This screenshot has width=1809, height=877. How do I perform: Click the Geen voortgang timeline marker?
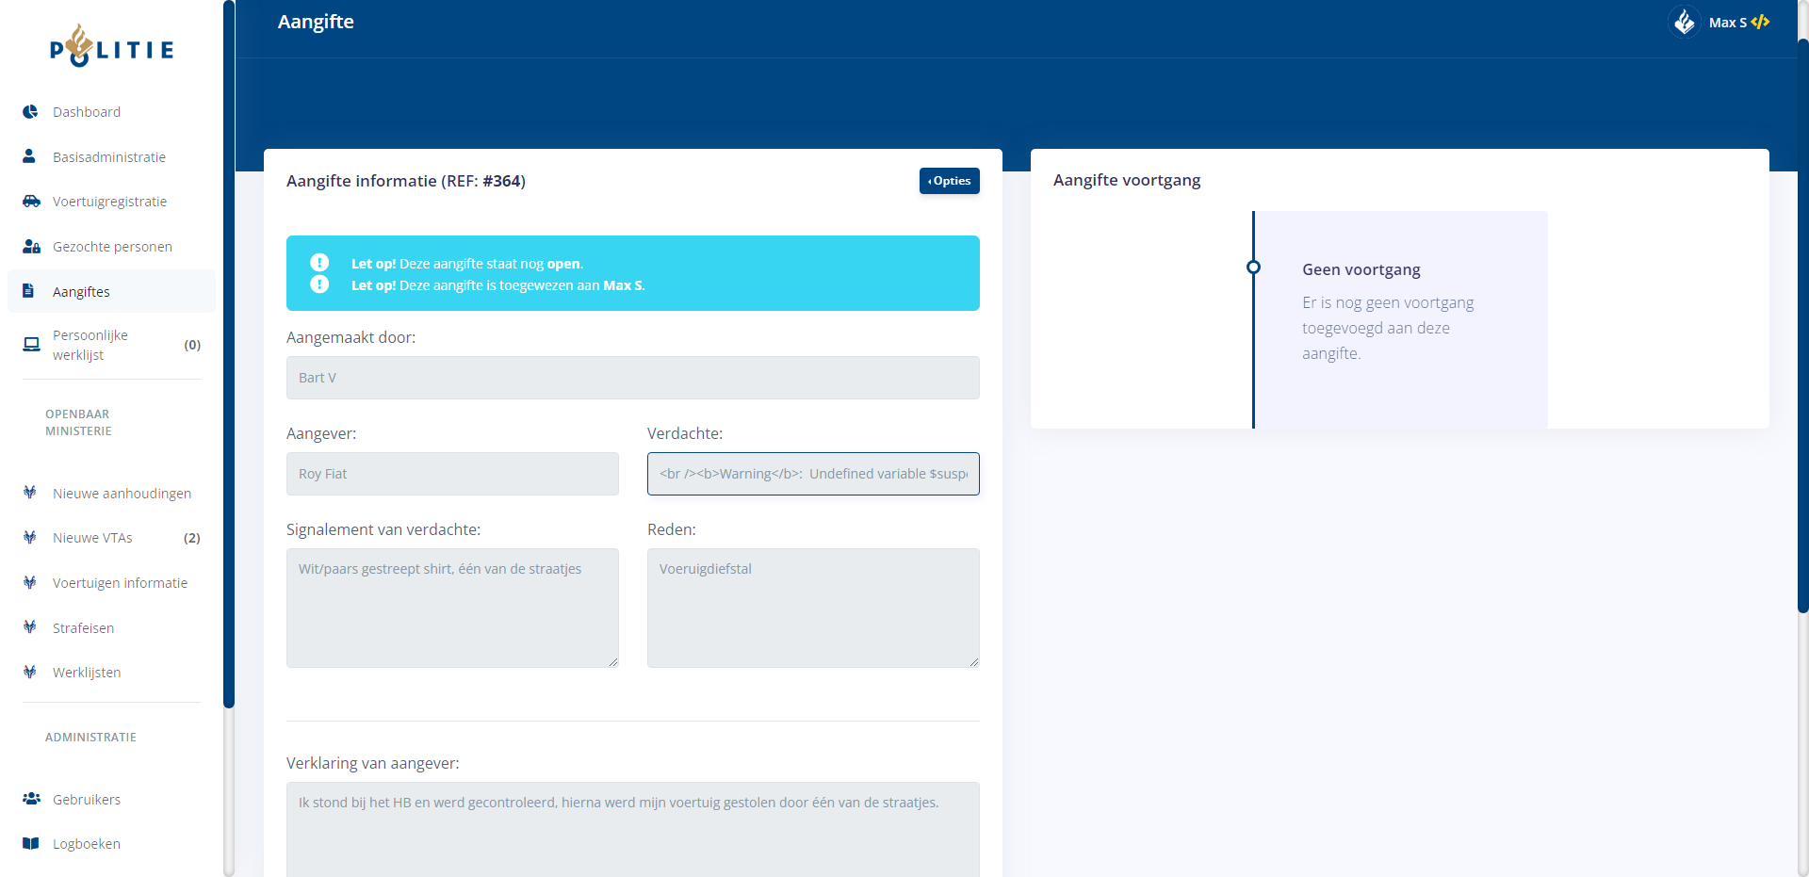pos(1253,268)
